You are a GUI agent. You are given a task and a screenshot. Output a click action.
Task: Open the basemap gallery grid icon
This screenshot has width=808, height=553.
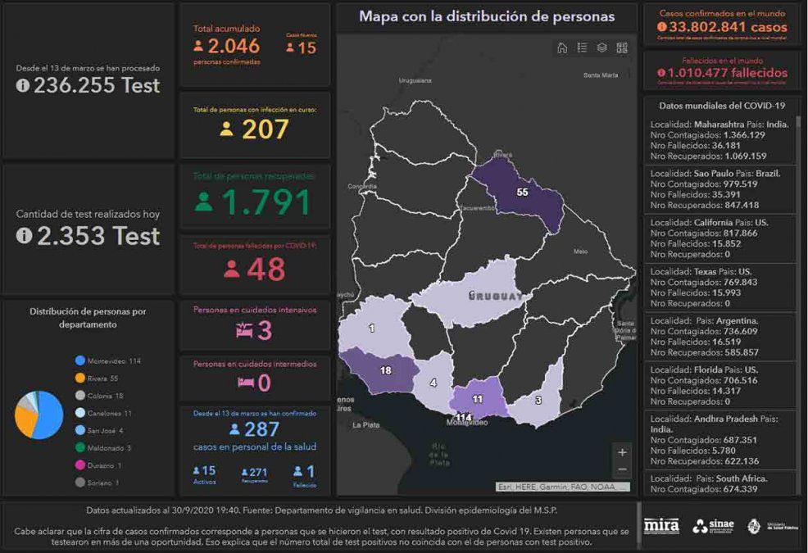click(x=622, y=48)
